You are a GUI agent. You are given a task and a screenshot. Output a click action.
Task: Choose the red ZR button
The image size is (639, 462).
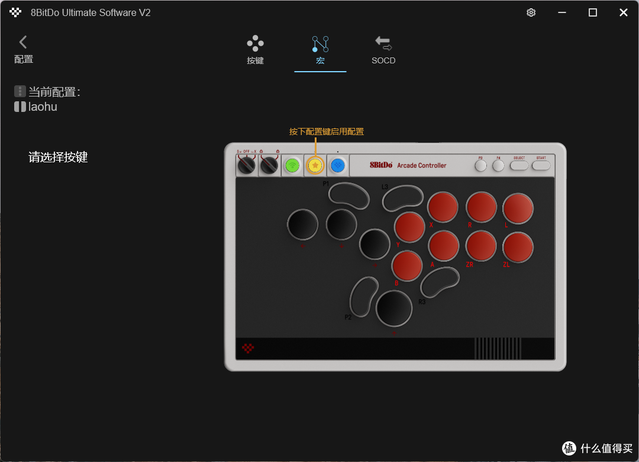coord(481,246)
